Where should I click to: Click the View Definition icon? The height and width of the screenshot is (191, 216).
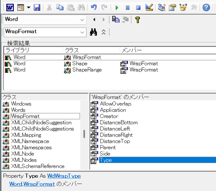125,19
